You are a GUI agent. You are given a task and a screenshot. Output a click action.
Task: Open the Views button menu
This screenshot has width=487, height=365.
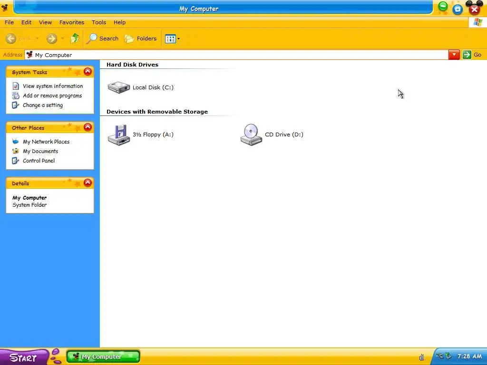pos(172,39)
